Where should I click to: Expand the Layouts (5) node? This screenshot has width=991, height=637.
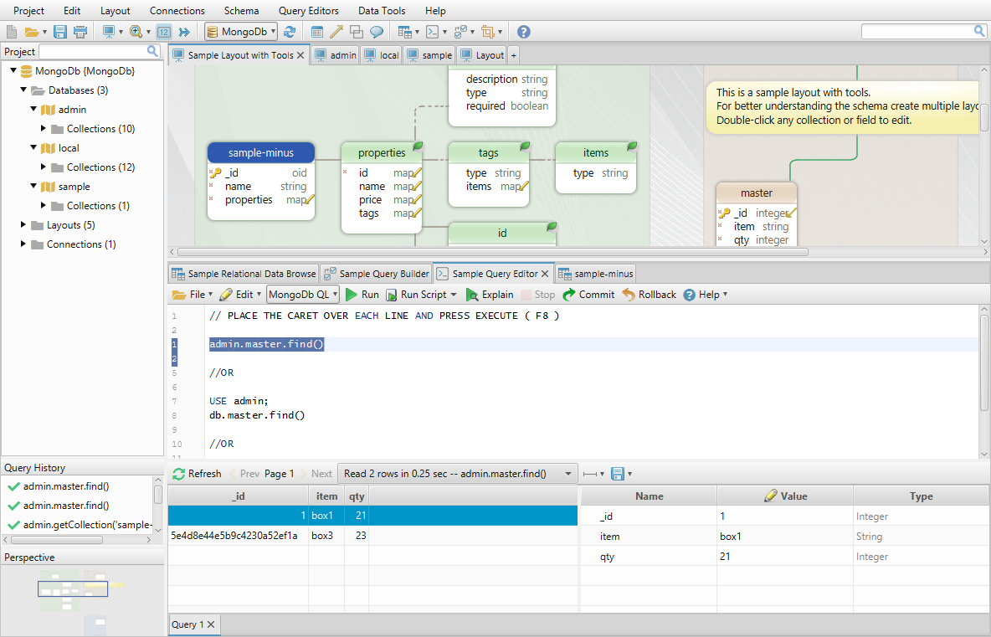[x=23, y=224]
